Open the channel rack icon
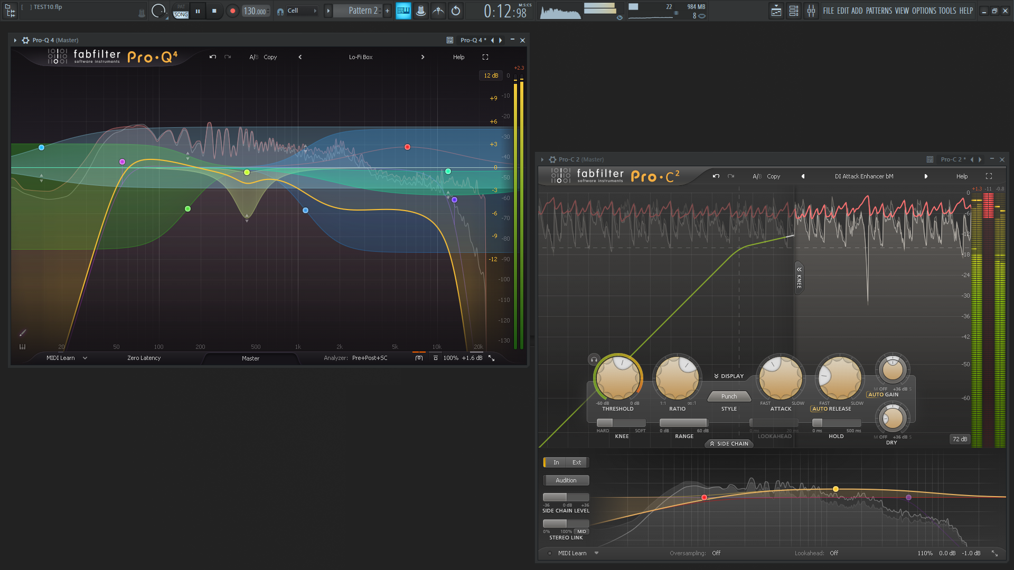 (x=794, y=11)
